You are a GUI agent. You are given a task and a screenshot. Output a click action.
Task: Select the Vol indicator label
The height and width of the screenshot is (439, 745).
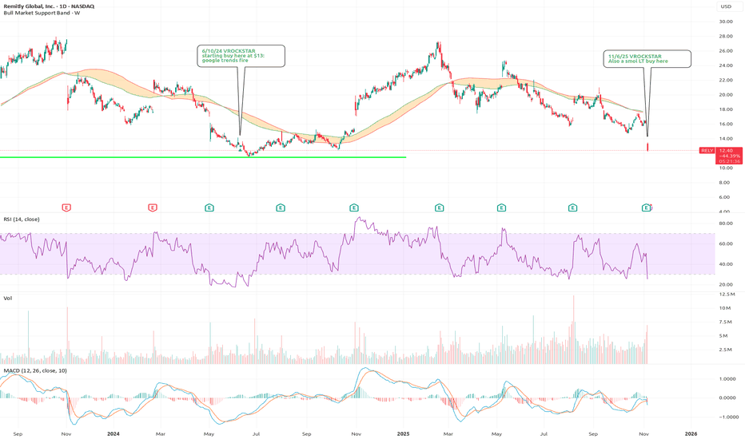(6, 298)
